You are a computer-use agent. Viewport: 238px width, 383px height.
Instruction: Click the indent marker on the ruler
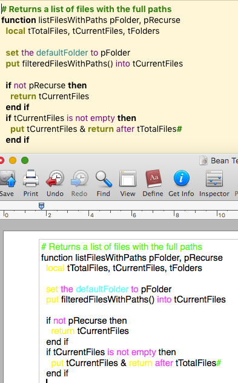click(42, 206)
